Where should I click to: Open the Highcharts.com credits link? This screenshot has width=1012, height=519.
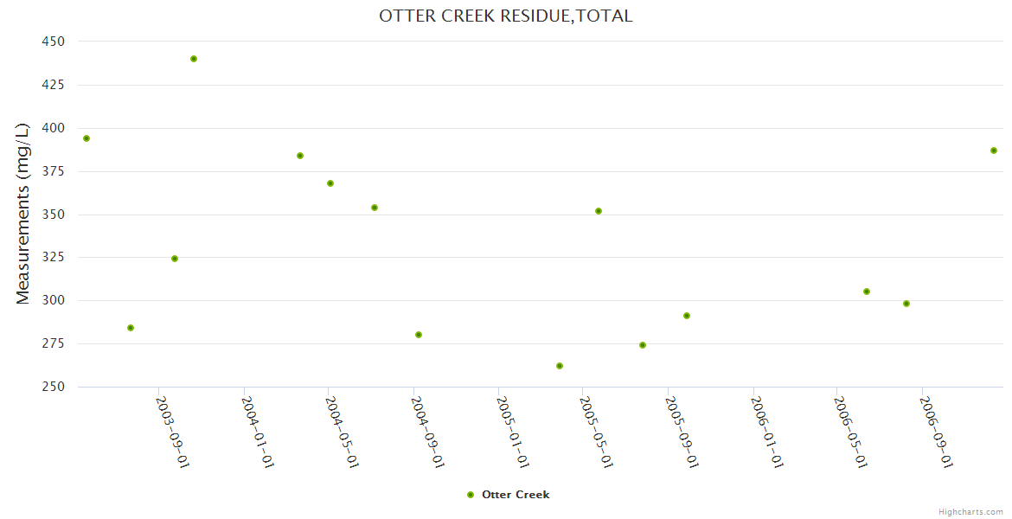[970, 511]
